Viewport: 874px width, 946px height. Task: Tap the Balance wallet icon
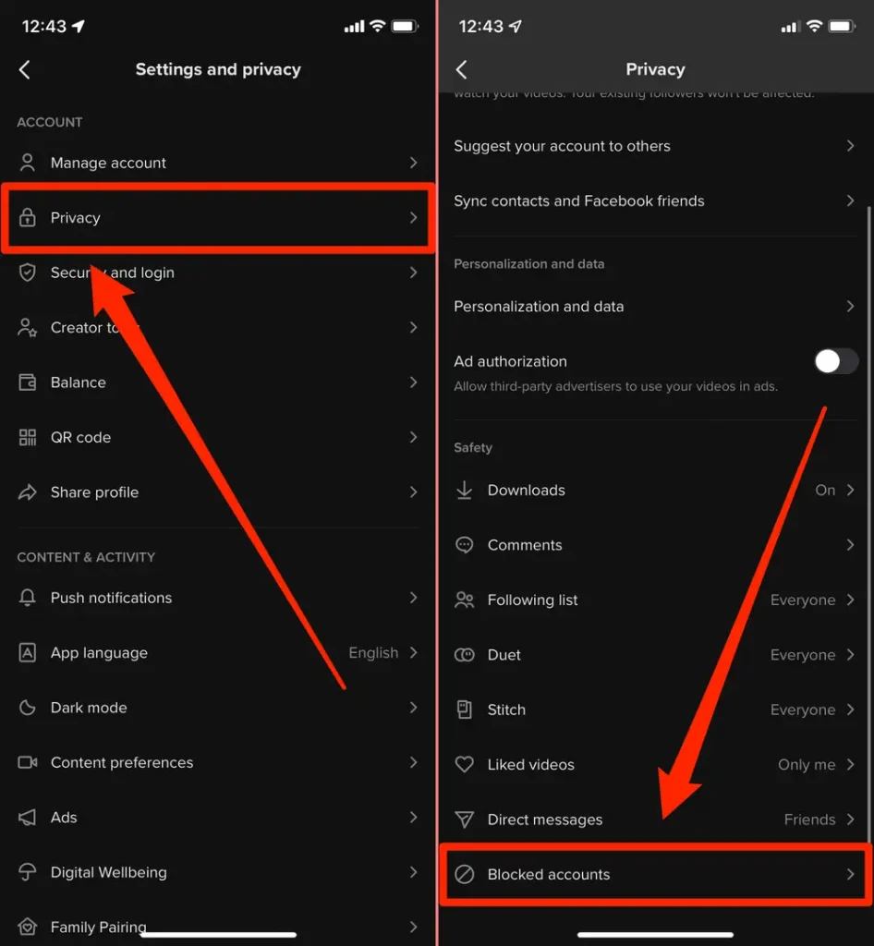pos(27,382)
